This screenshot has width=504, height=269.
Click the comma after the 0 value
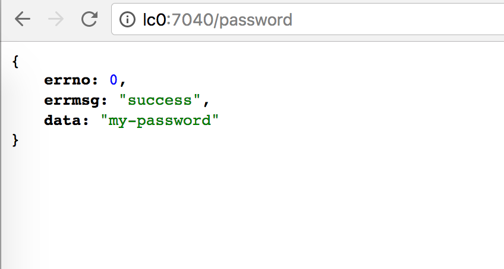click(x=124, y=82)
